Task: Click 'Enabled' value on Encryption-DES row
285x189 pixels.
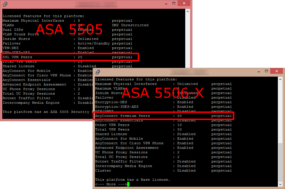Action: tap(185, 102)
